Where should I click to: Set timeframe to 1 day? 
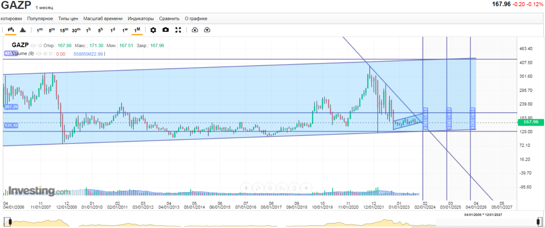[113, 30]
